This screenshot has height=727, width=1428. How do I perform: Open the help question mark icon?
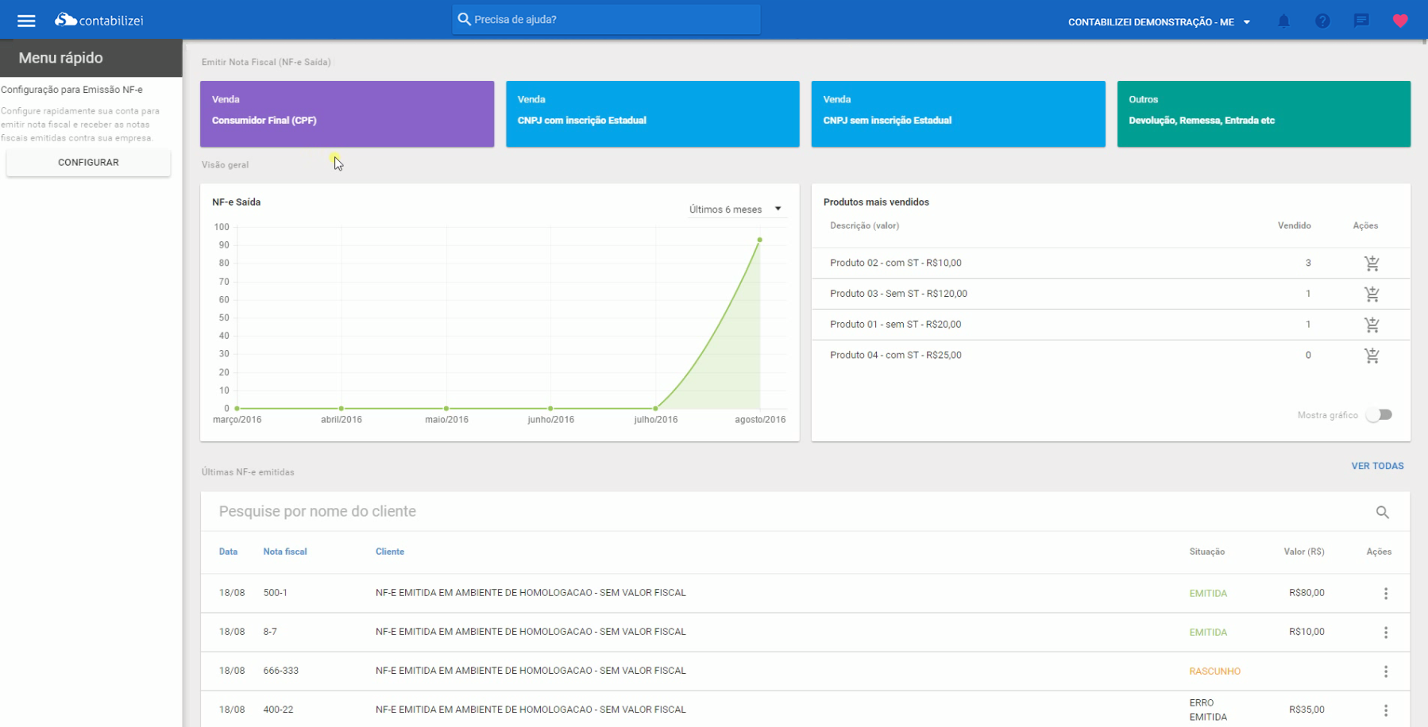(1322, 21)
